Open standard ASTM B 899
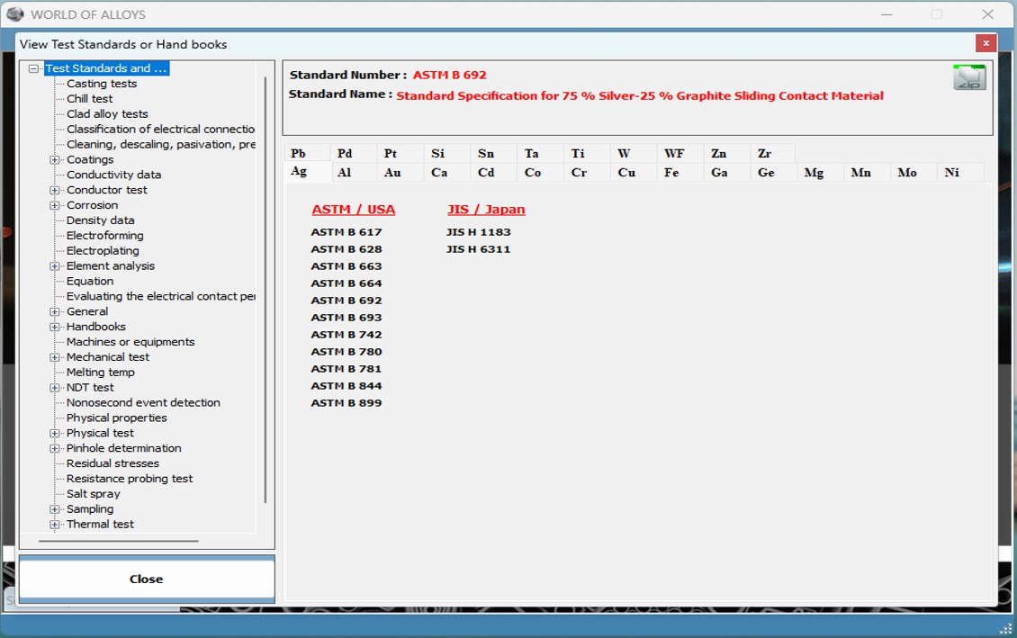1017x638 pixels. coord(346,402)
